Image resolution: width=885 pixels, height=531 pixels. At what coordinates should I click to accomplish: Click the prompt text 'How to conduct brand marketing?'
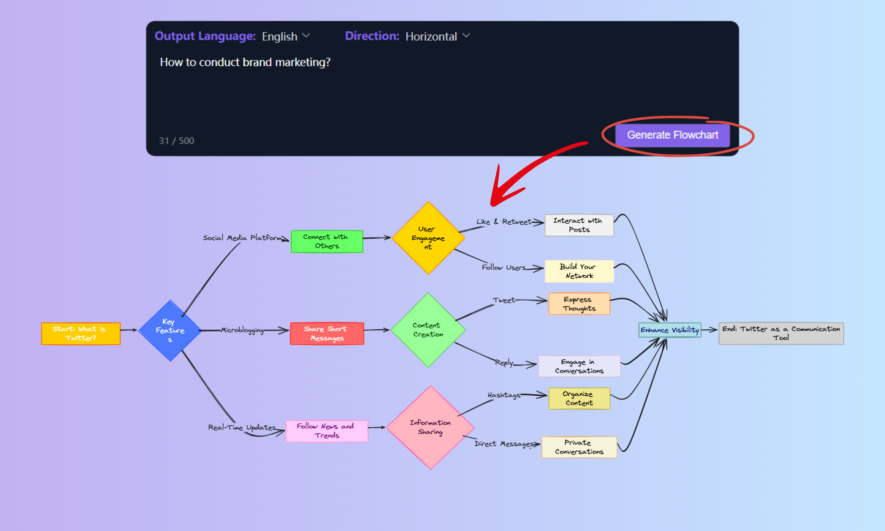(x=245, y=62)
